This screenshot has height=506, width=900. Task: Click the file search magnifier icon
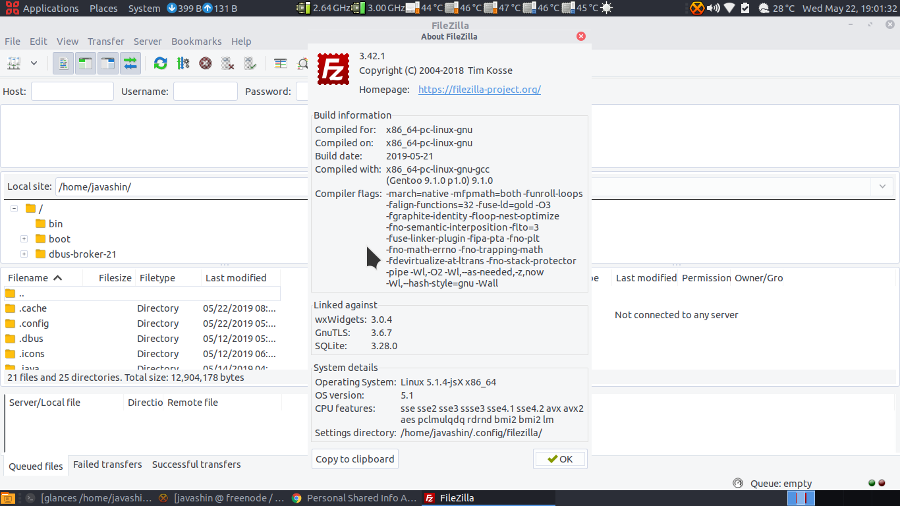[x=302, y=63]
